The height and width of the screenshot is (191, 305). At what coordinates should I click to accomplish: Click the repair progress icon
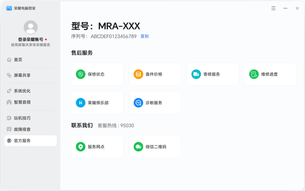[x=254, y=74]
